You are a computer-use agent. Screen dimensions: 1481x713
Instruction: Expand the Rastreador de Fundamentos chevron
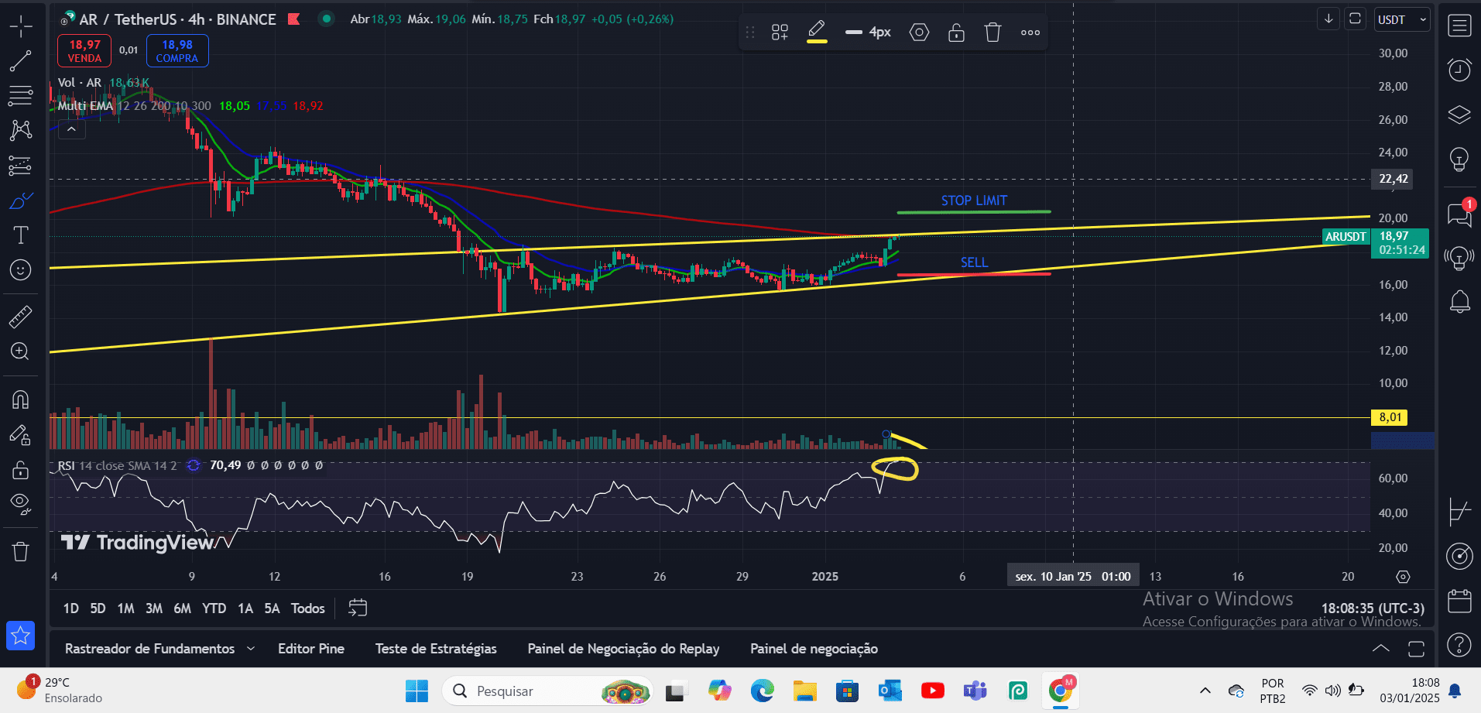[x=250, y=648]
